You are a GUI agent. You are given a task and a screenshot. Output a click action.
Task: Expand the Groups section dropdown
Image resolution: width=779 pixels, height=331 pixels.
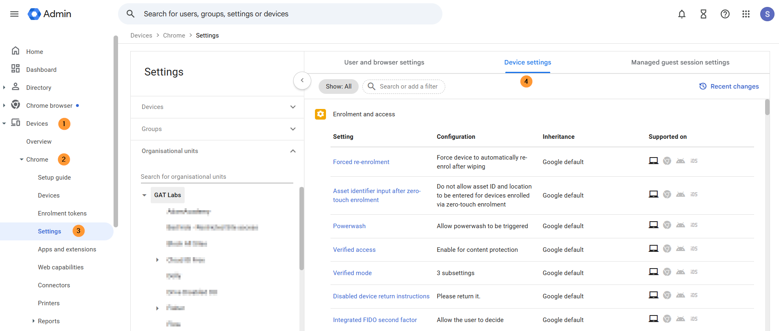(x=293, y=129)
